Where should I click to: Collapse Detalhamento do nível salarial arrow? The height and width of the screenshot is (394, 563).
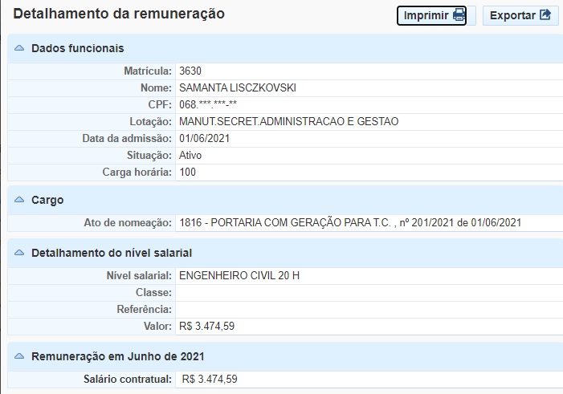(x=19, y=253)
